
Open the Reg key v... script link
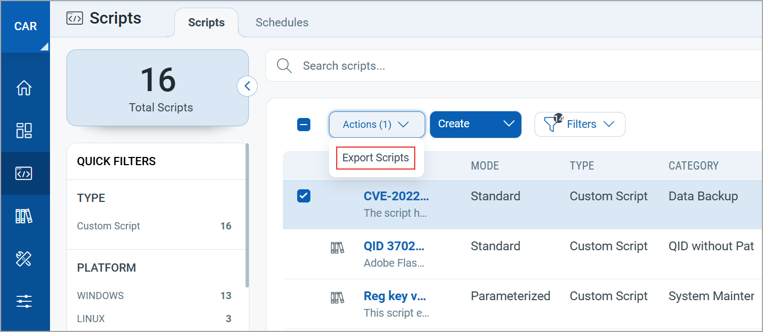tap(395, 296)
